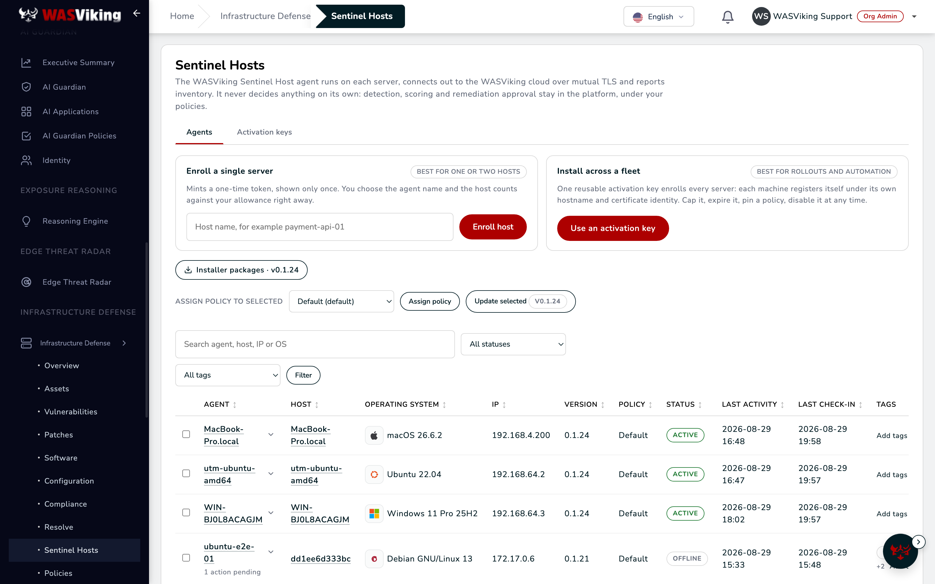This screenshot has width=935, height=584.
Task: Click the sidebar vertical scrollbar
Action: pyautogui.click(x=146, y=329)
